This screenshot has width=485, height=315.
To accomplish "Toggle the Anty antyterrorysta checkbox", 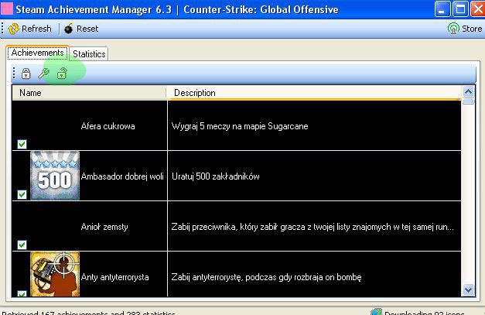I will point(22,293).
